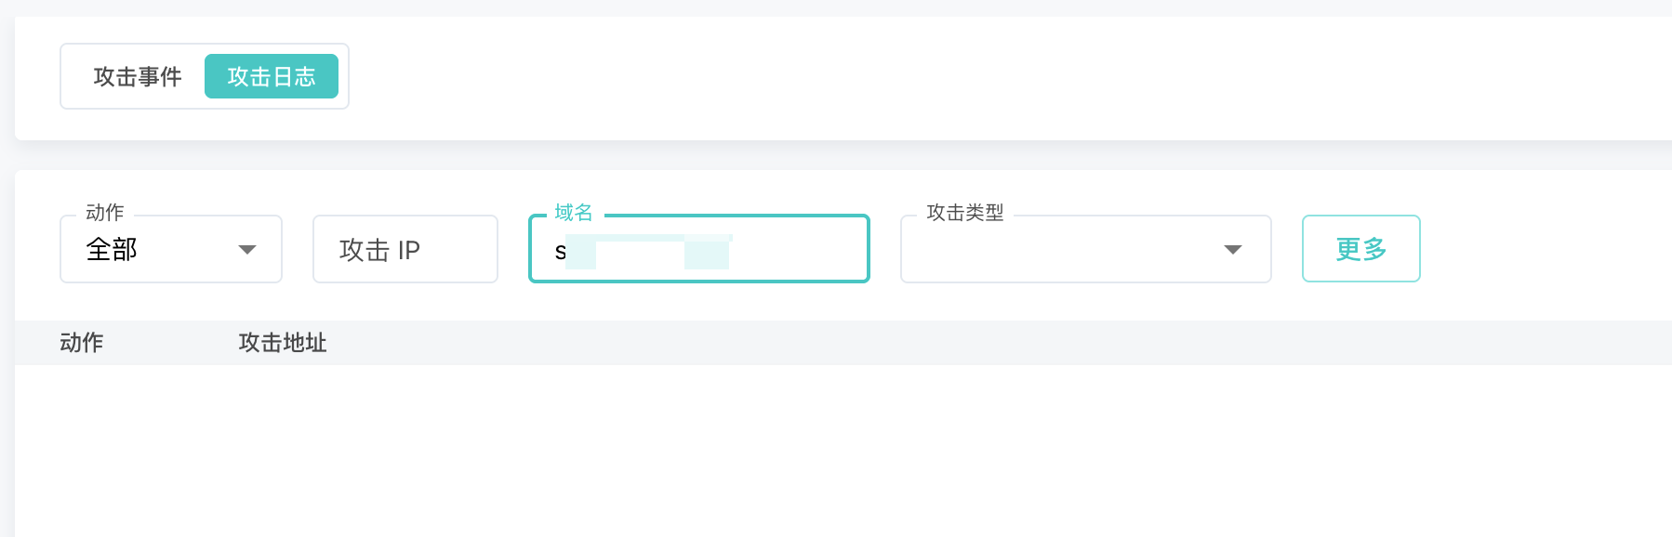The height and width of the screenshot is (537, 1672).
Task: Switch to the 攻击事件 tab
Action: click(x=138, y=76)
